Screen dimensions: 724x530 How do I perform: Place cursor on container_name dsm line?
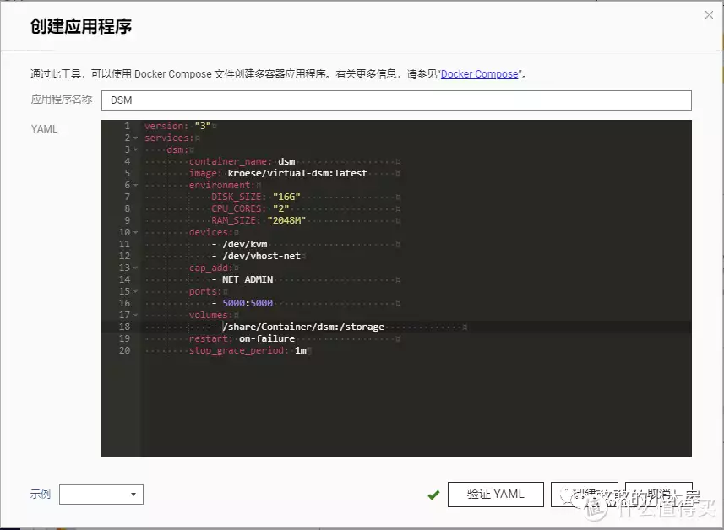242,161
